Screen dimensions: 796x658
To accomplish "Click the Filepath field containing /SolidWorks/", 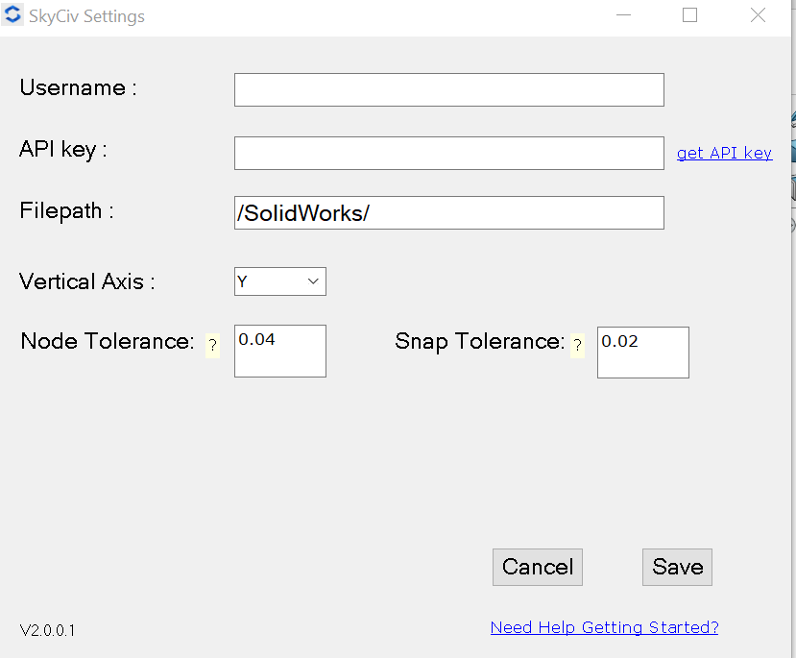I will [x=448, y=213].
